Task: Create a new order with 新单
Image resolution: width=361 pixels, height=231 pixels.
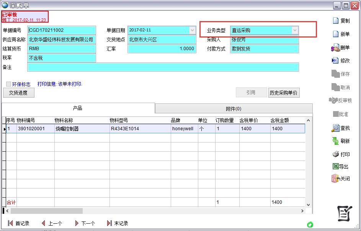Action: pyautogui.click(x=336, y=34)
